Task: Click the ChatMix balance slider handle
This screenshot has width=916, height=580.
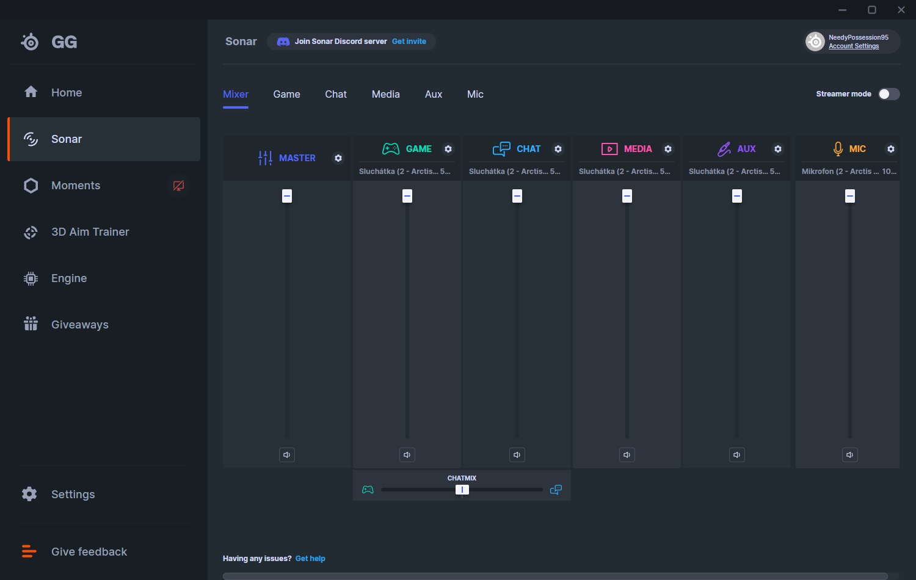Action: pos(462,490)
